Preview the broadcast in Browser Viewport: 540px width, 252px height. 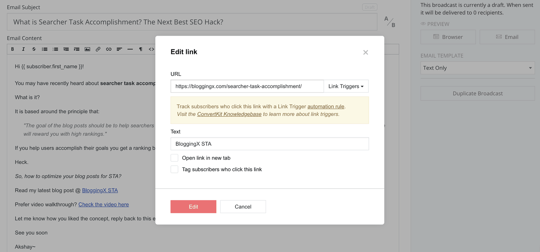pyautogui.click(x=448, y=37)
